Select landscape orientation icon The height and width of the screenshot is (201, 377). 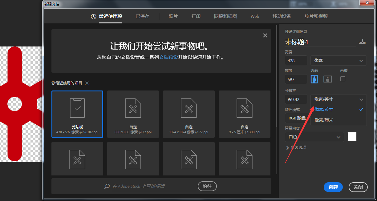327,79
